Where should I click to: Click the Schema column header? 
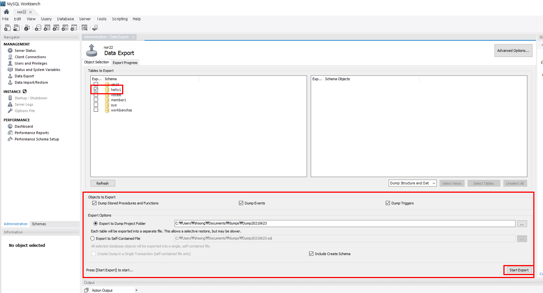click(x=151, y=79)
